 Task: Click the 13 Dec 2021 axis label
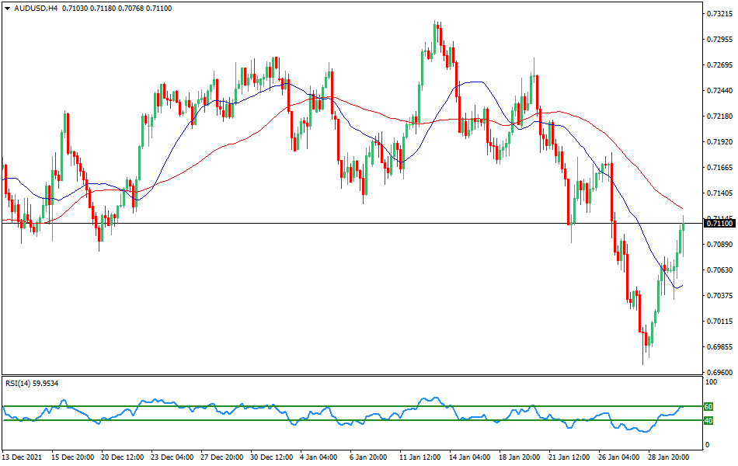pos(23,458)
